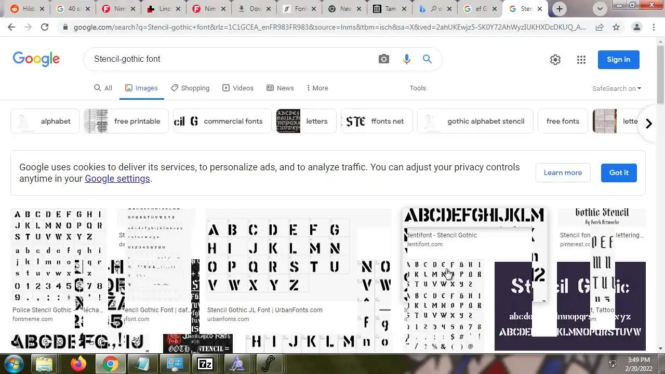Switch to the Shopping results tab

tap(190, 88)
